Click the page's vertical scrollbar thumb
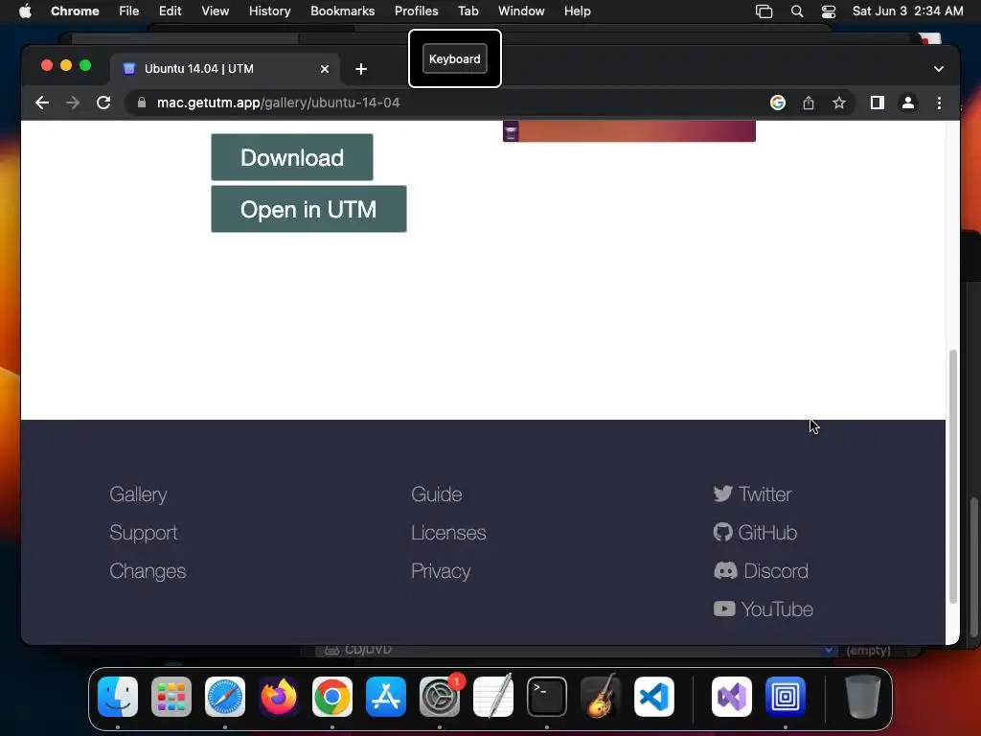Image resolution: width=981 pixels, height=736 pixels. (x=953, y=476)
